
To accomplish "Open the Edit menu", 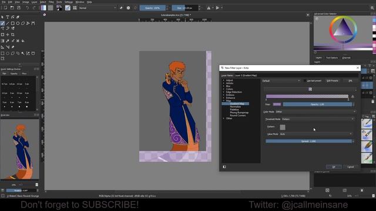I will click(11, 2).
